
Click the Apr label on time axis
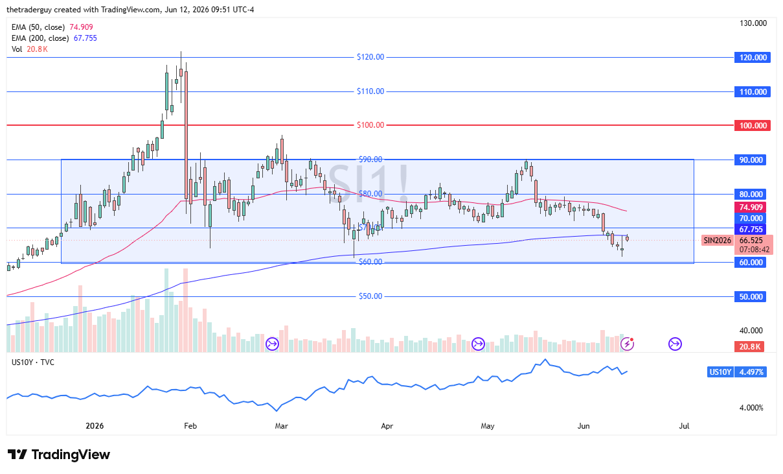coord(387,427)
